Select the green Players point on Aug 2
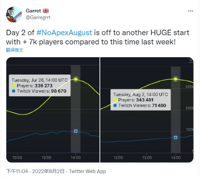This screenshot has height=178, width=203. [x=175, y=79]
